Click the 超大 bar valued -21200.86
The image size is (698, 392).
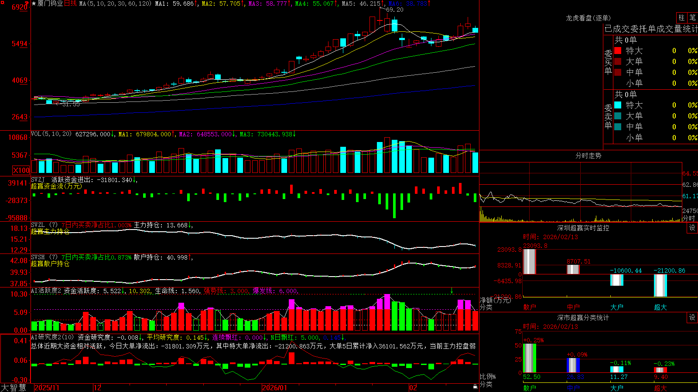pos(660,285)
